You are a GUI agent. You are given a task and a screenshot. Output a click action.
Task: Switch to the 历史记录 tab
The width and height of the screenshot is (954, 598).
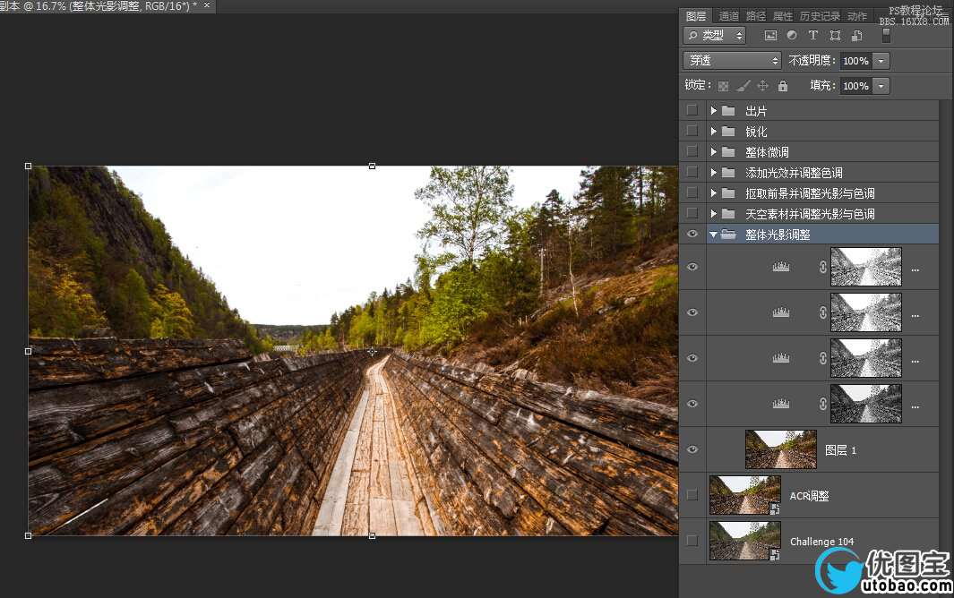tap(821, 16)
